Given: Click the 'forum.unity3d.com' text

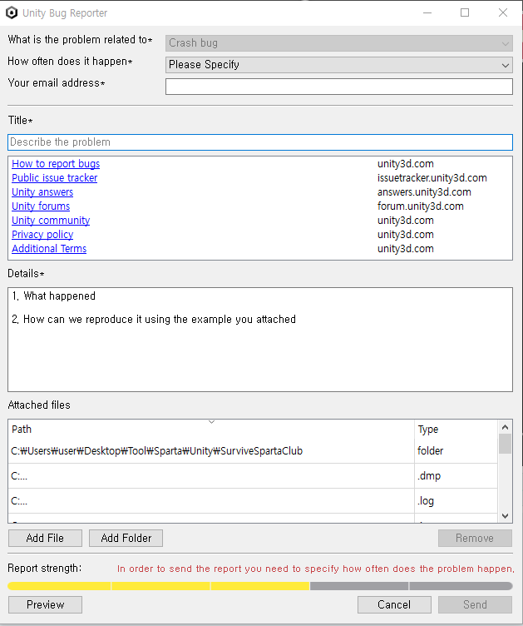Looking at the screenshot, I should coord(421,206).
